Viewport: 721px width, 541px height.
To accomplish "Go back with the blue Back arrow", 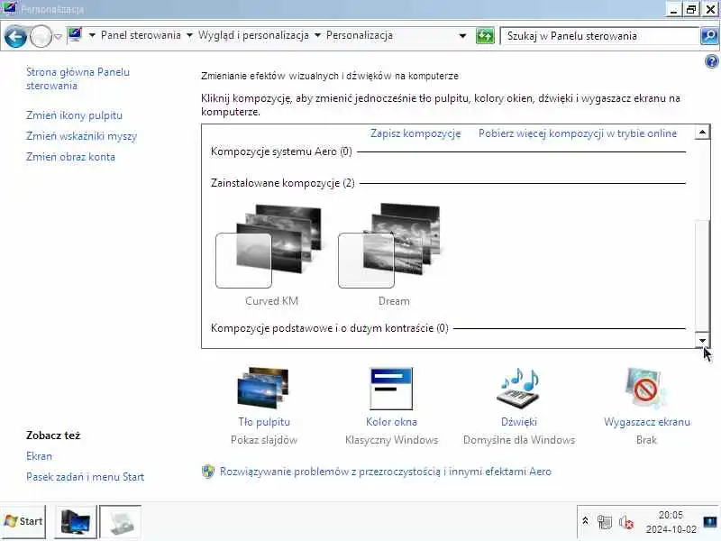I will point(15,36).
